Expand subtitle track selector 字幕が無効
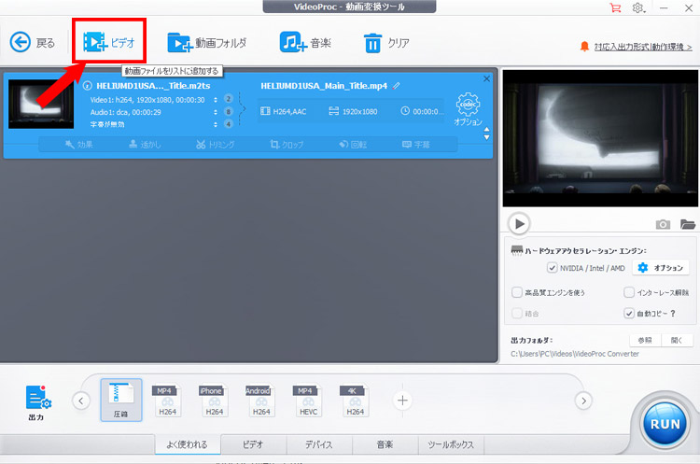This screenshot has height=464, width=700. [216, 124]
